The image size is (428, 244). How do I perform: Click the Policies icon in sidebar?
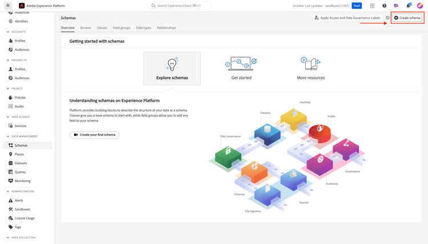(11, 97)
